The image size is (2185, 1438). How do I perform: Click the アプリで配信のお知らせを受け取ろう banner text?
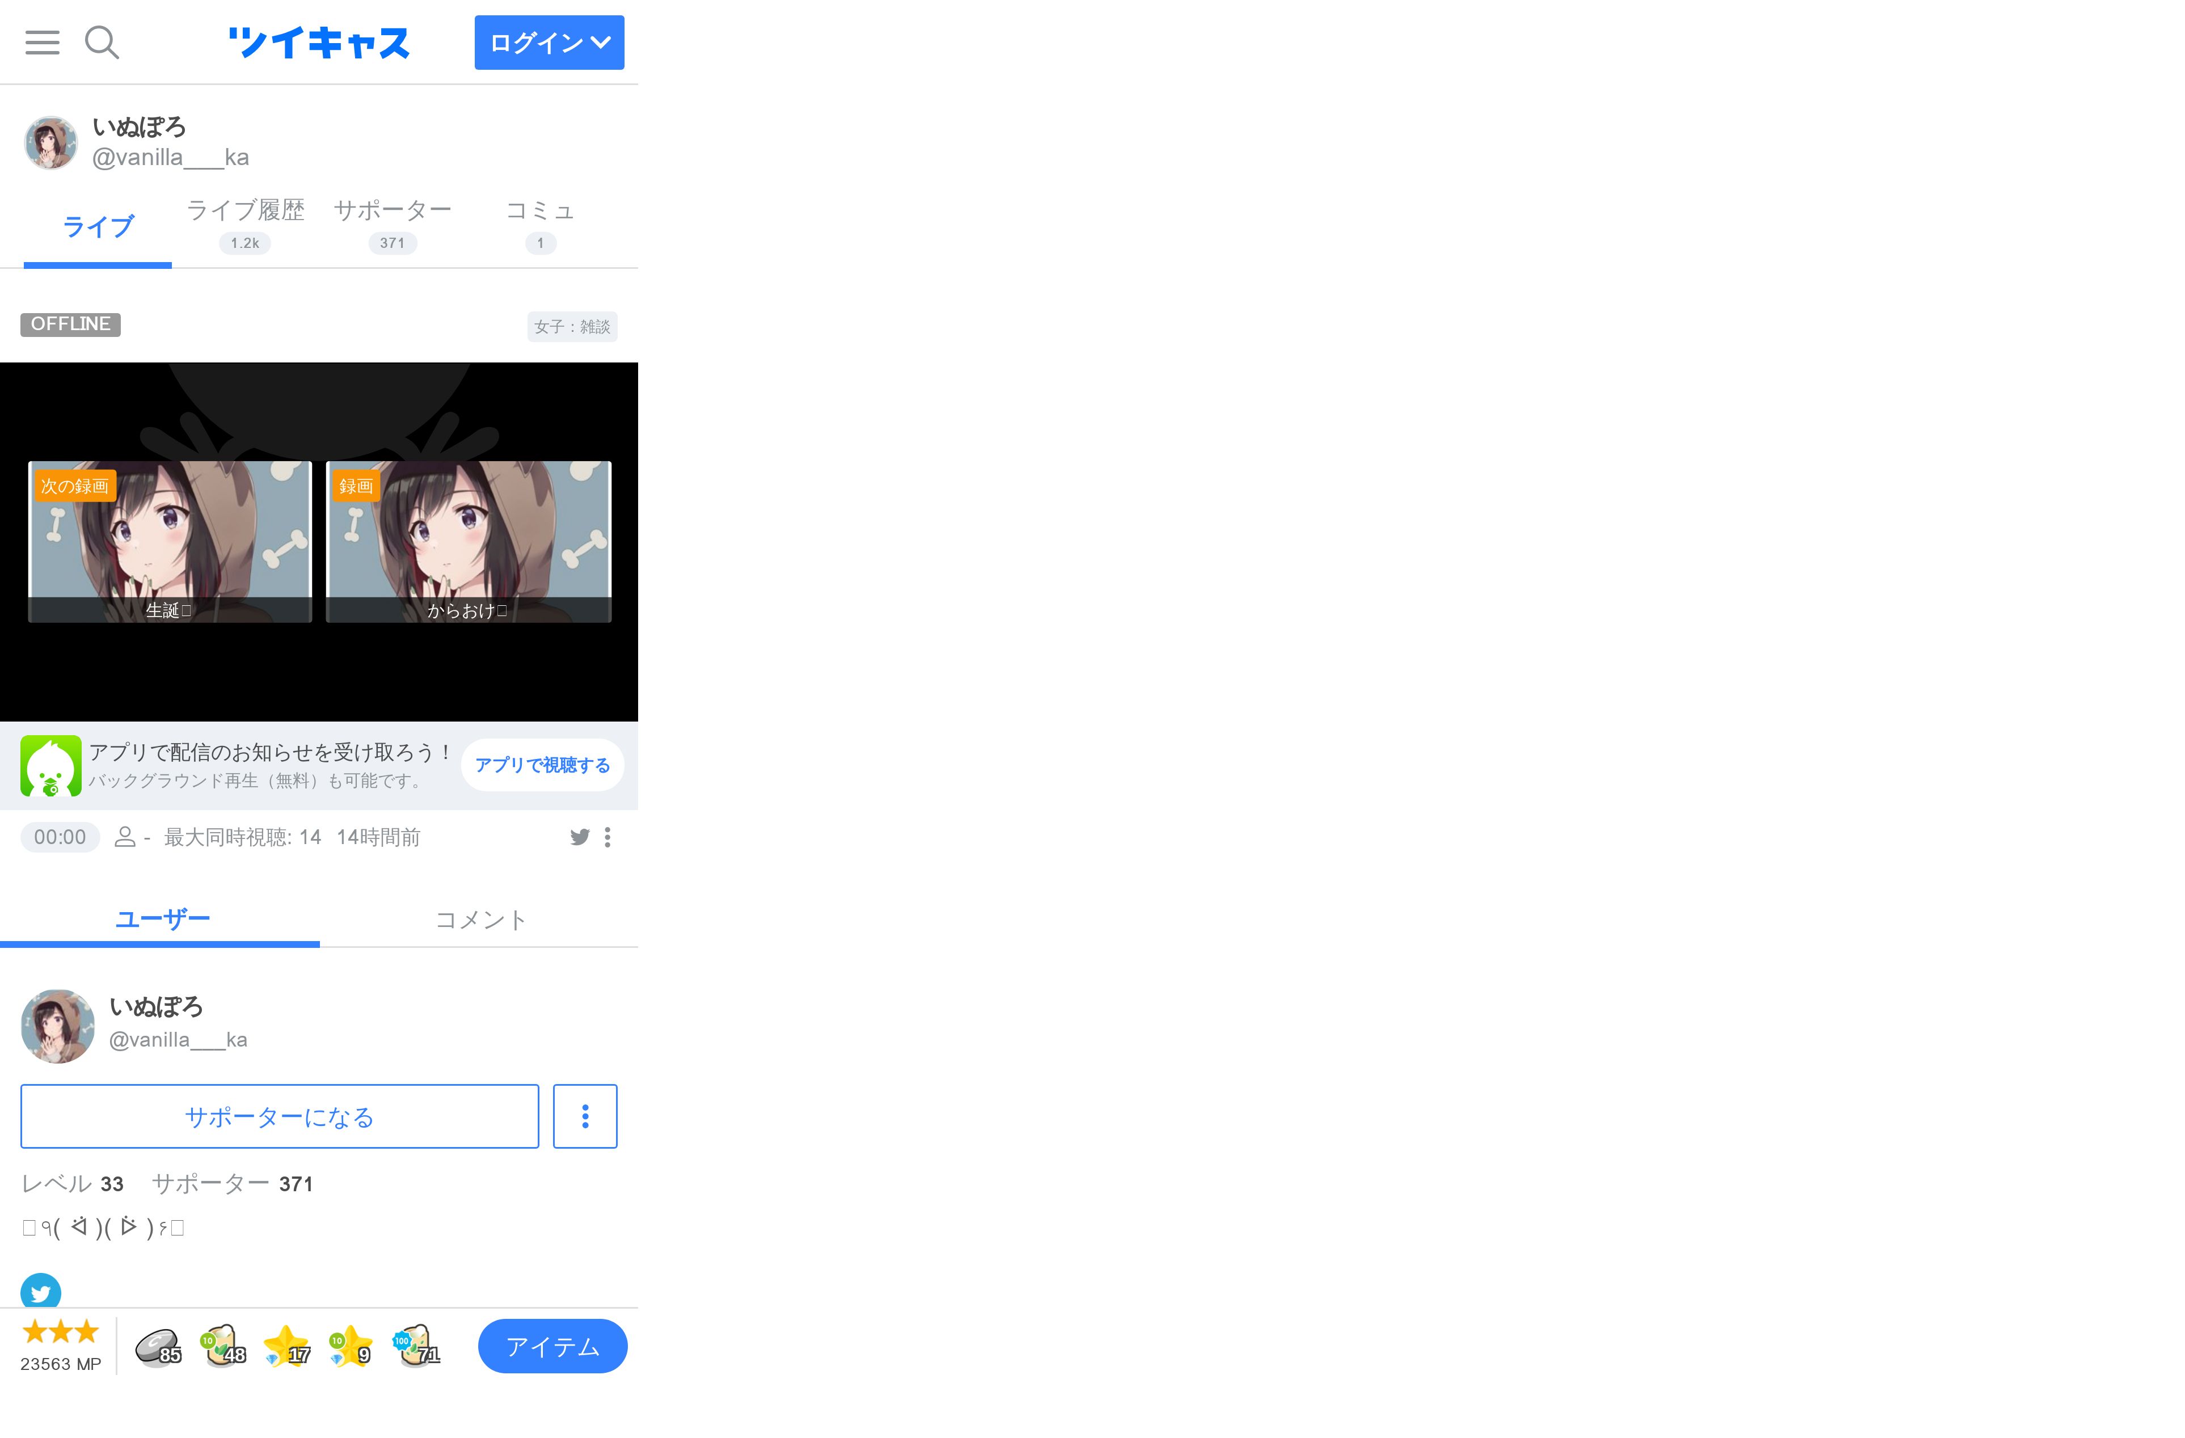click(x=272, y=752)
